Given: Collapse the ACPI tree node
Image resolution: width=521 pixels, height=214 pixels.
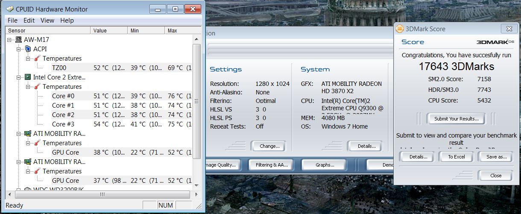Looking at the screenshot, I should (x=19, y=49).
